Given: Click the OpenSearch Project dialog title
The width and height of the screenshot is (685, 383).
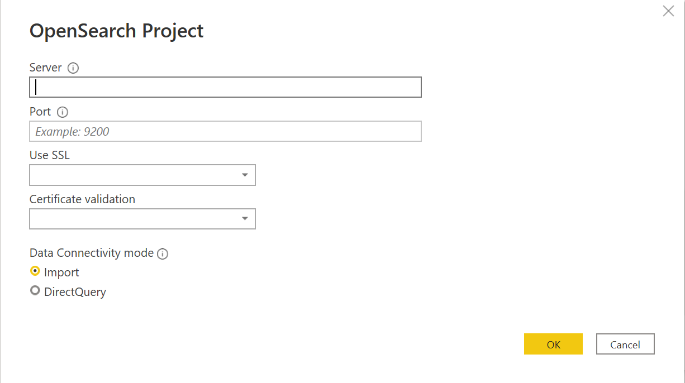Looking at the screenshot, I should click(x=116, y=31).
